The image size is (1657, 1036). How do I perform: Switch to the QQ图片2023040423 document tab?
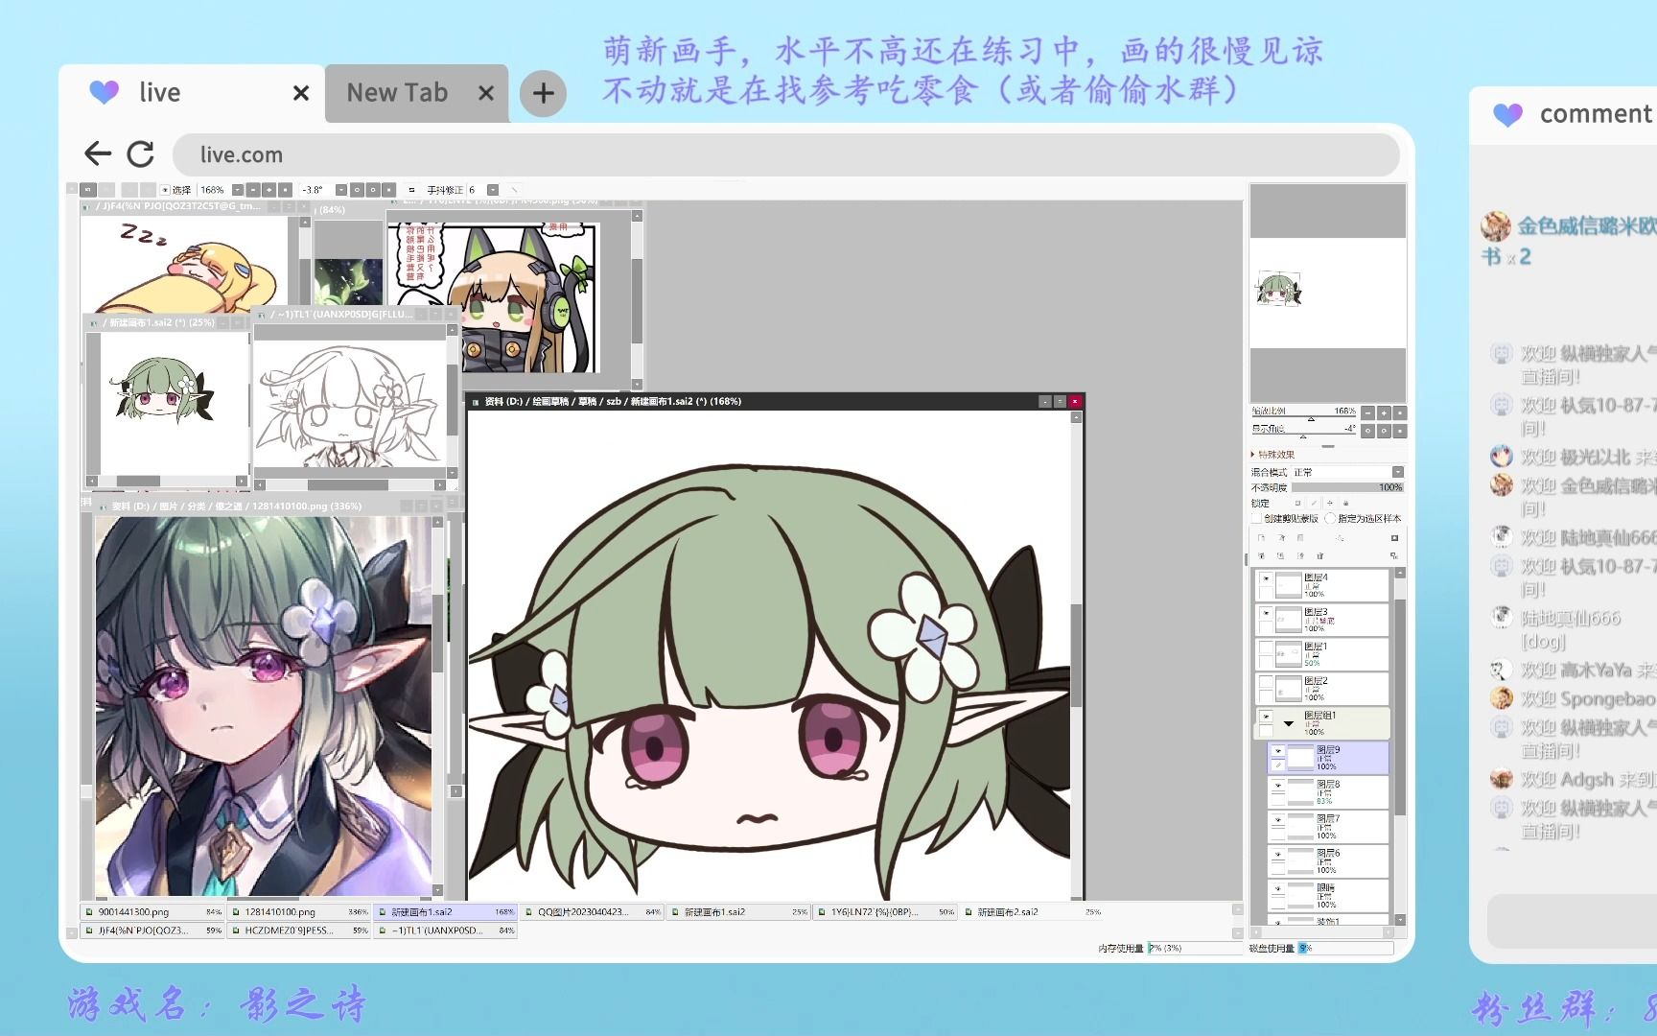[593, 912]
